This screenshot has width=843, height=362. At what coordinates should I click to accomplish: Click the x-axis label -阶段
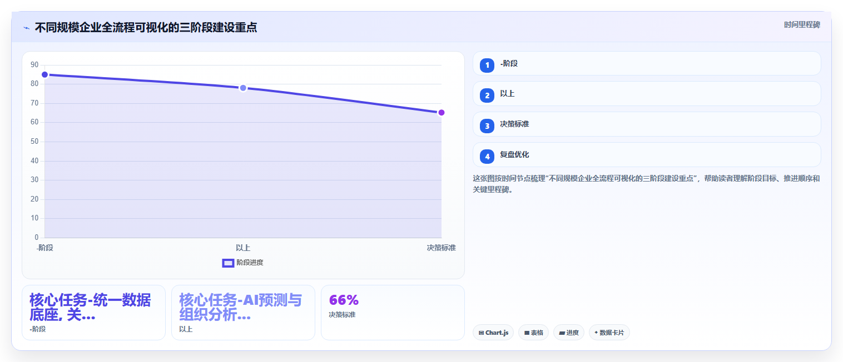tap(44, 248)
